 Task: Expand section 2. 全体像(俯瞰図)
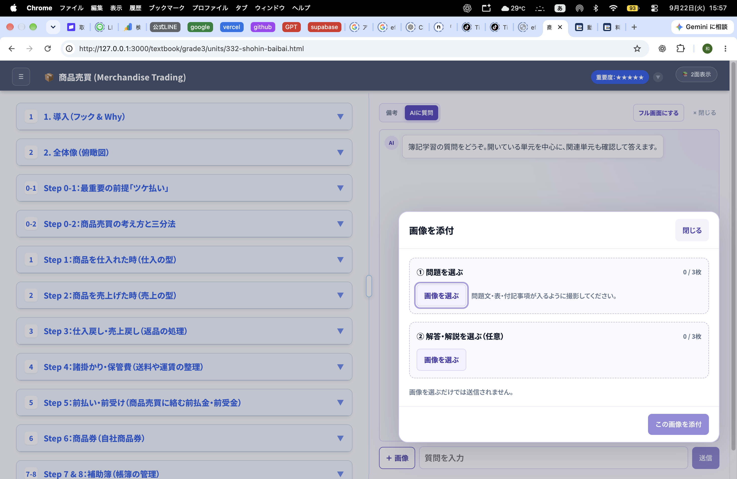pos(184,152)
